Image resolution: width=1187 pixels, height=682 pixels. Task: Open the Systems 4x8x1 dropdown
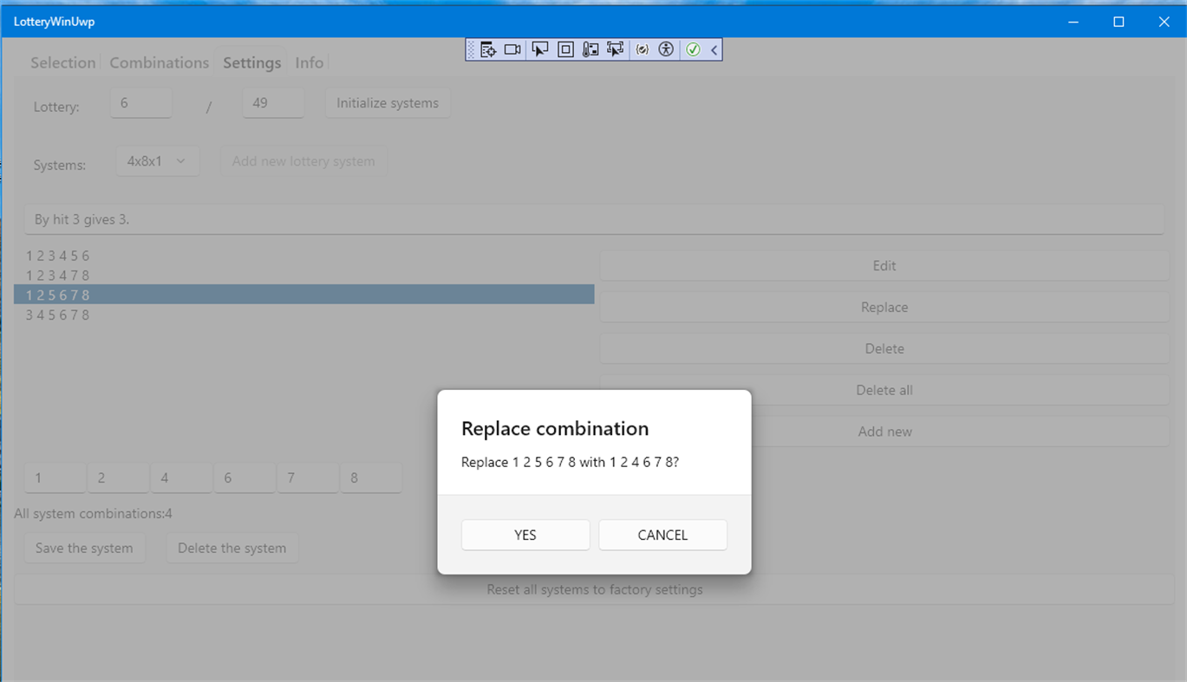(x=158, y=161)
